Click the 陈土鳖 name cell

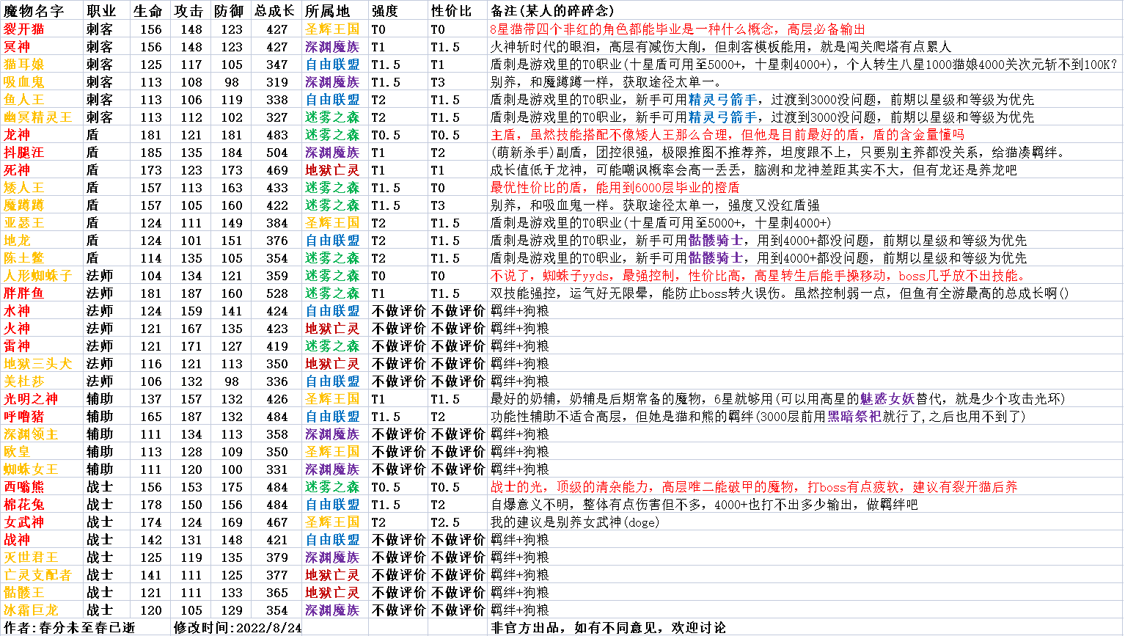click(24, 258)
